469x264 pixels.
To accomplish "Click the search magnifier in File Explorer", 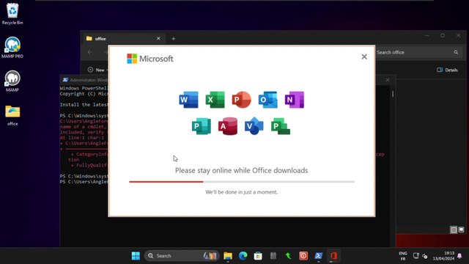I will (456, 52).
